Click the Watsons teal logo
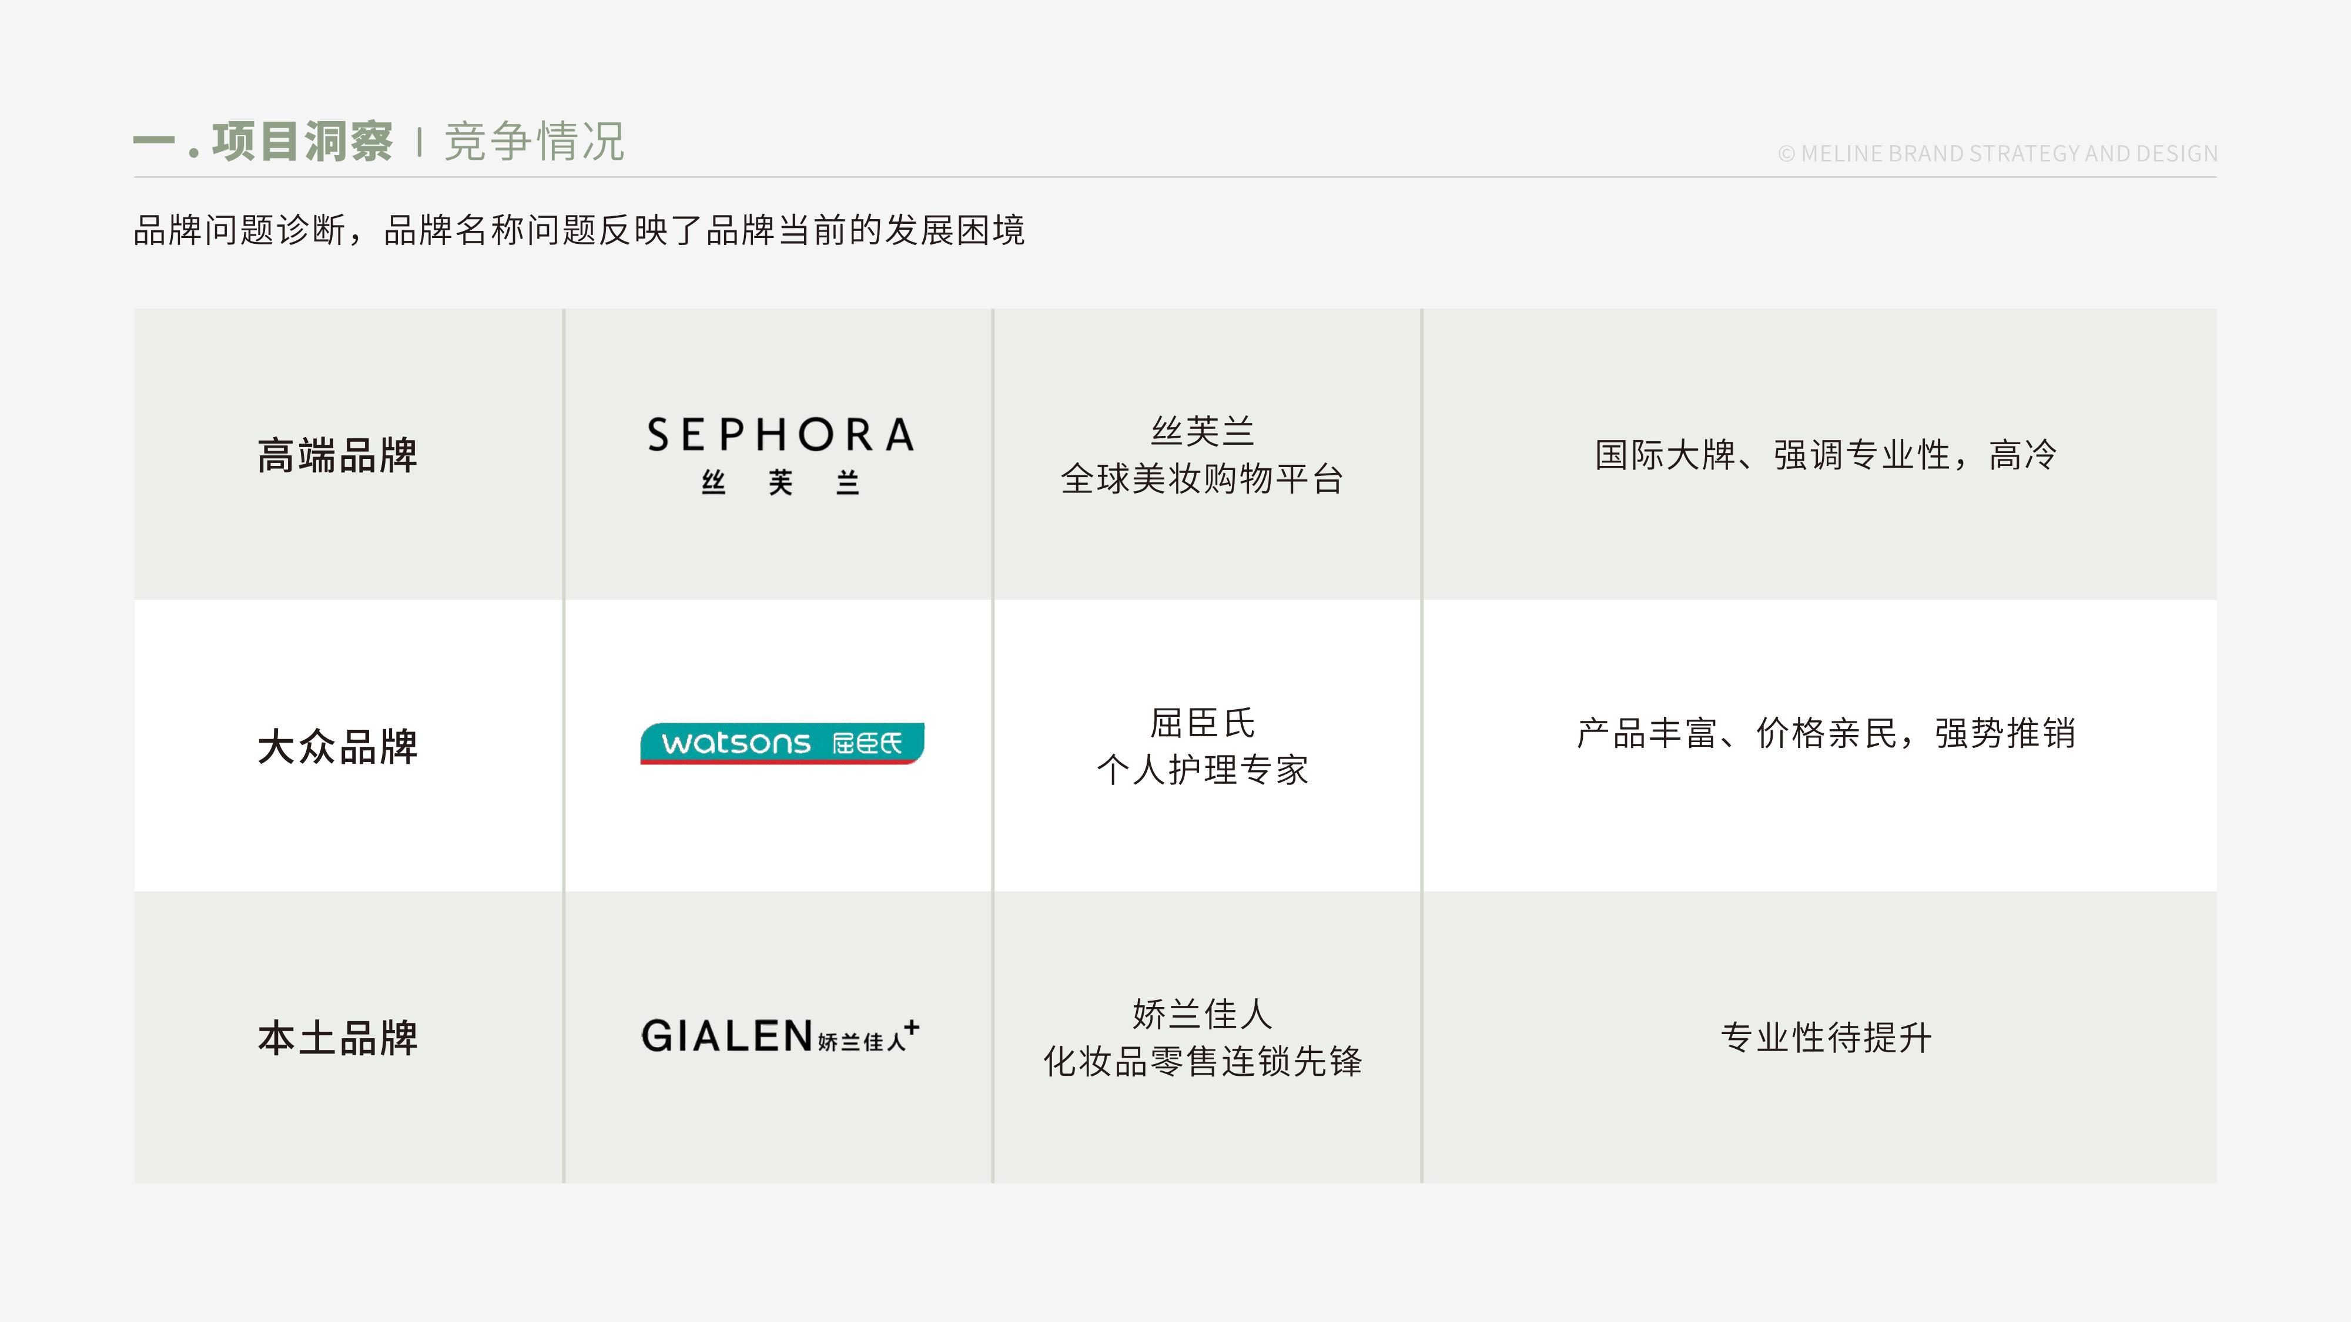The image size is (2351, 1322). coord(782,744)
